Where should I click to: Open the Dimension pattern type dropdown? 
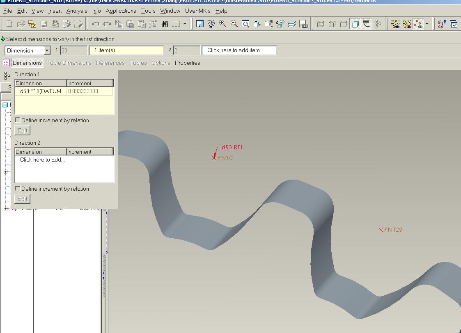click(x=47, y=50)
